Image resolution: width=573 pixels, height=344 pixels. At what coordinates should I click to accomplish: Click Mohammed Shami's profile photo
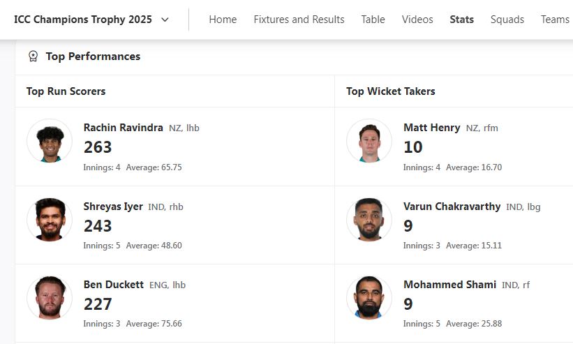tap(369, 298)
